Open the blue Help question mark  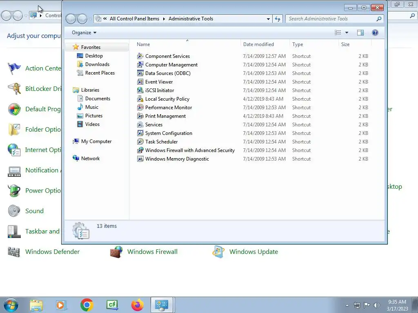click(375, 33)
